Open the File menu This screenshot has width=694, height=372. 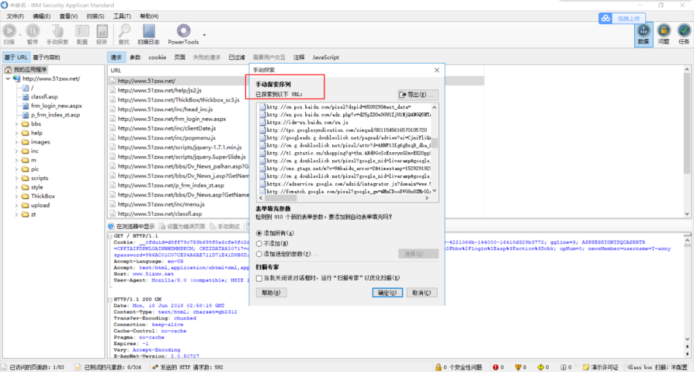coord(15,16)
